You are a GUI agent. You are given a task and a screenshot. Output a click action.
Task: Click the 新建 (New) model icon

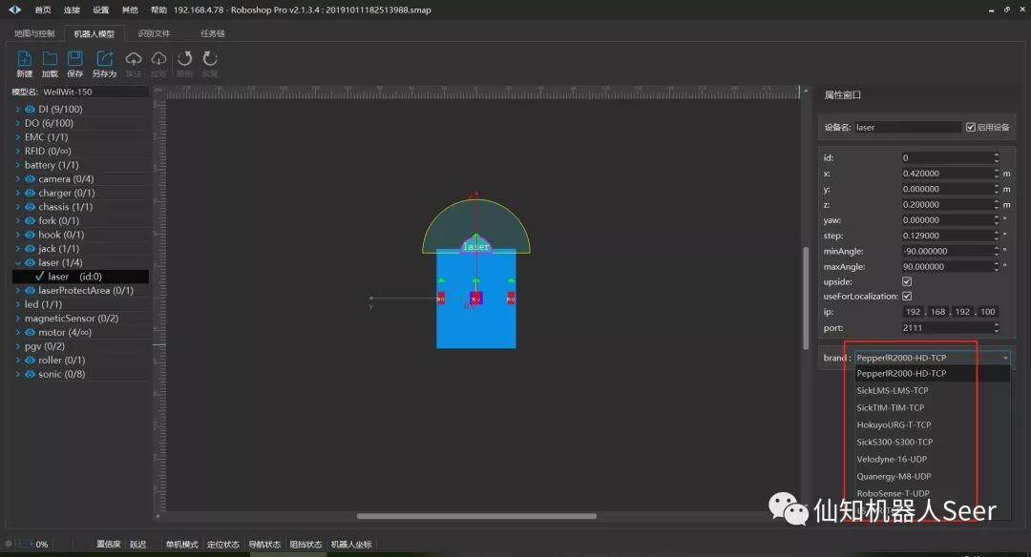(25, 59)
